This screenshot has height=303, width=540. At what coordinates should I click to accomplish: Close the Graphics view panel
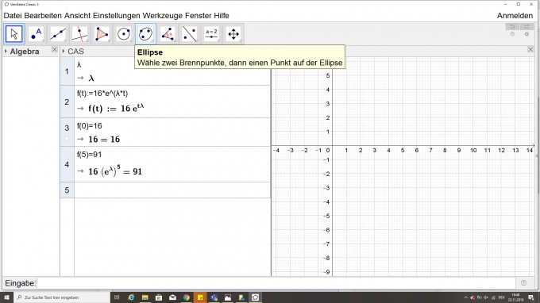(x=530, y=50)
